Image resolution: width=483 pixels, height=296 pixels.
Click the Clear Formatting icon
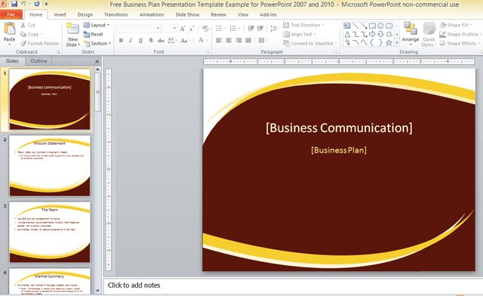[x=205, y=29]
